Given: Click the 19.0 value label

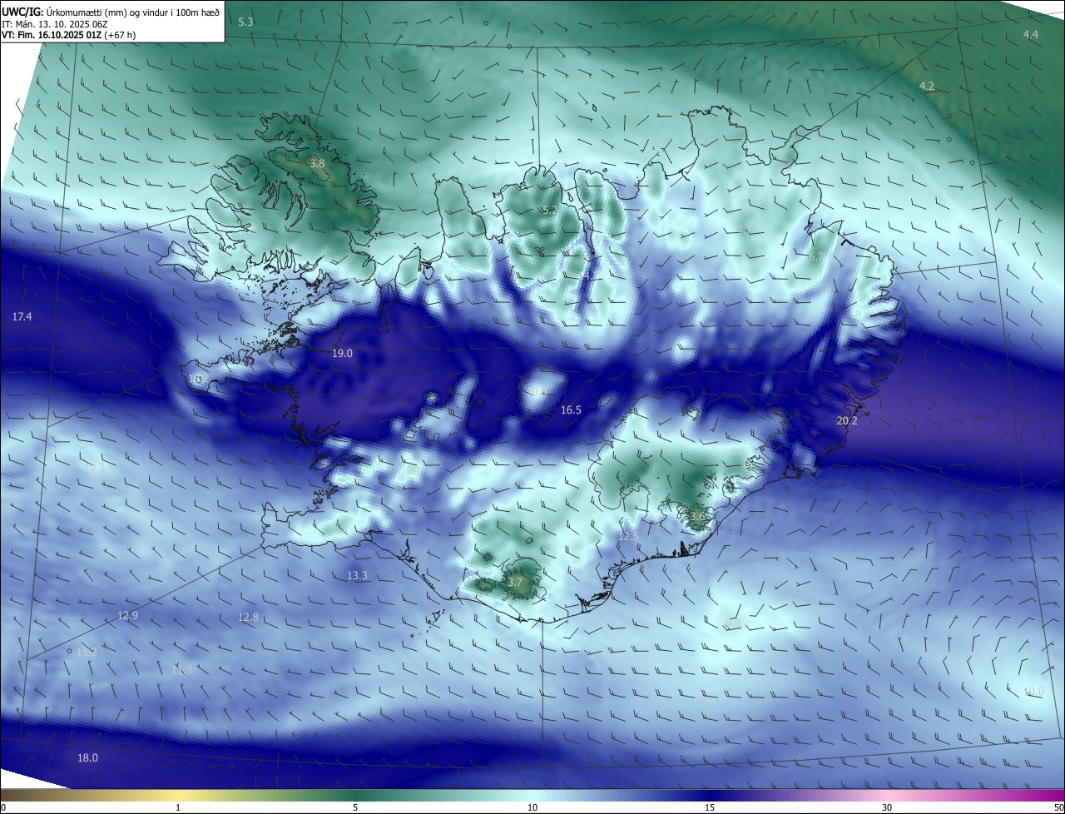Looking at the screenshot, I should pos(343,354).
